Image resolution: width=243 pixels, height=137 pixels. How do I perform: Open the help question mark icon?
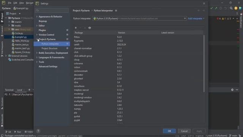38,131
